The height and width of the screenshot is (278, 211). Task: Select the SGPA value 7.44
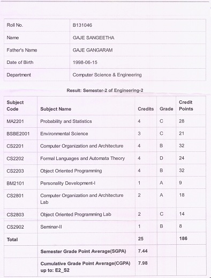[x=142, y=251]
